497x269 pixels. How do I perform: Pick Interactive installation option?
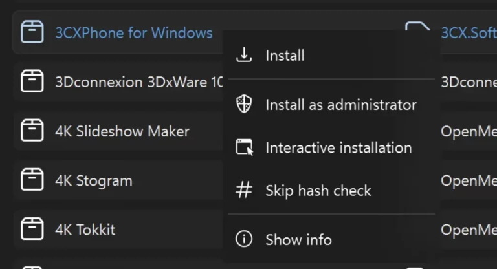coord(331,147)
